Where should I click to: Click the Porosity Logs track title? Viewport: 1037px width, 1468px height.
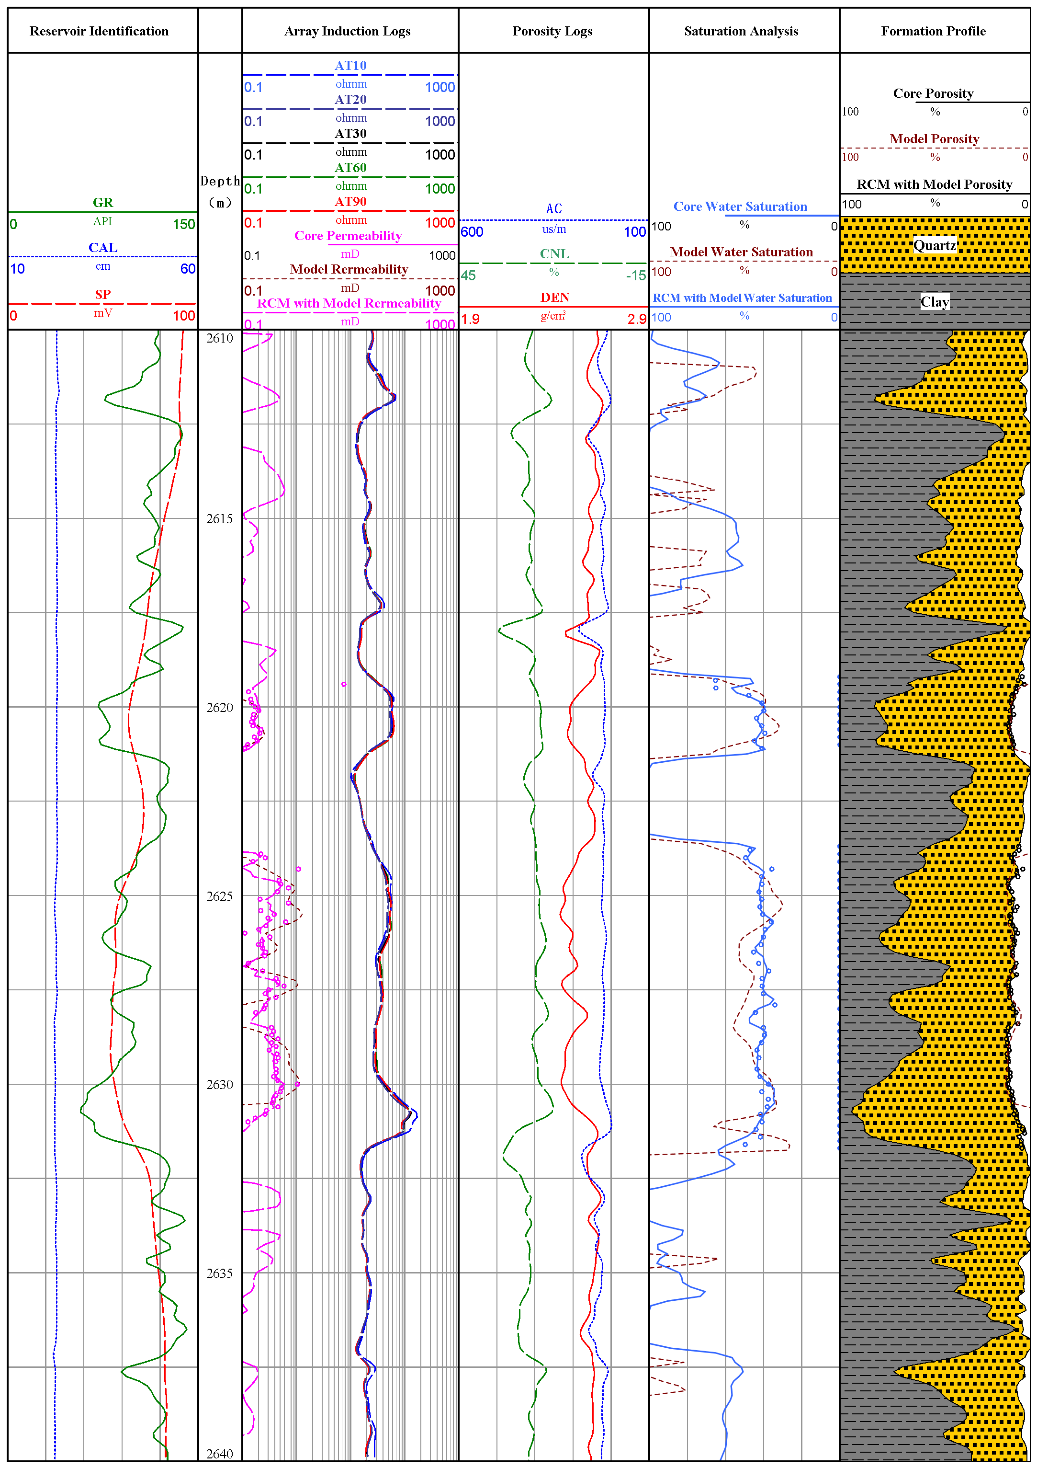coord(552,31)
